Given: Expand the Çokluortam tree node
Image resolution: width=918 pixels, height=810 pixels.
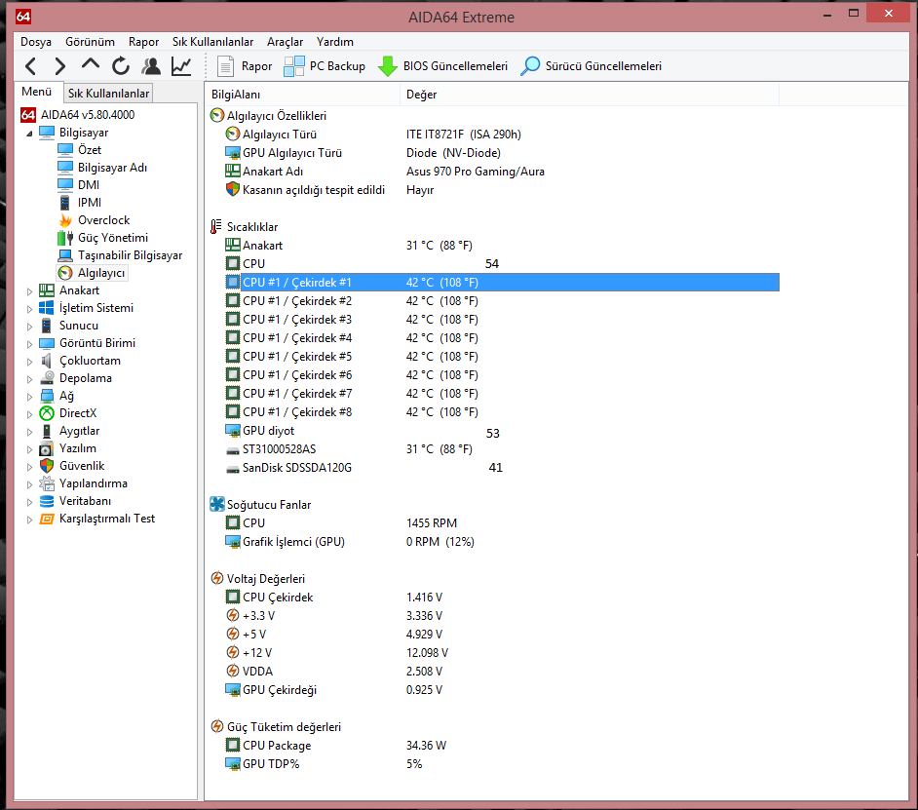Looking at the screenshot, I should point(29,362).
